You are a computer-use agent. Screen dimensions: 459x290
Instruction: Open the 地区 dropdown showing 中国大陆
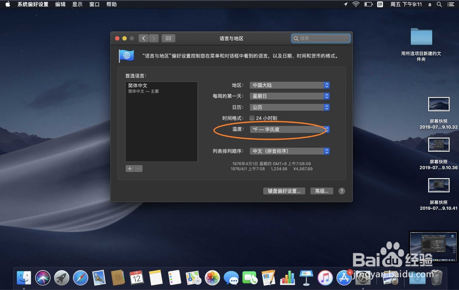pos(290,85)
